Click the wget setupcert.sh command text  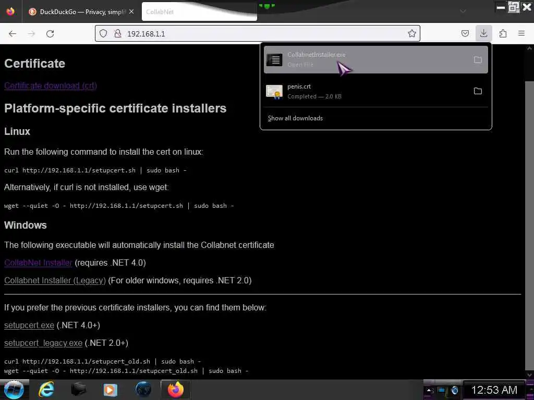(x=119, y=205)
